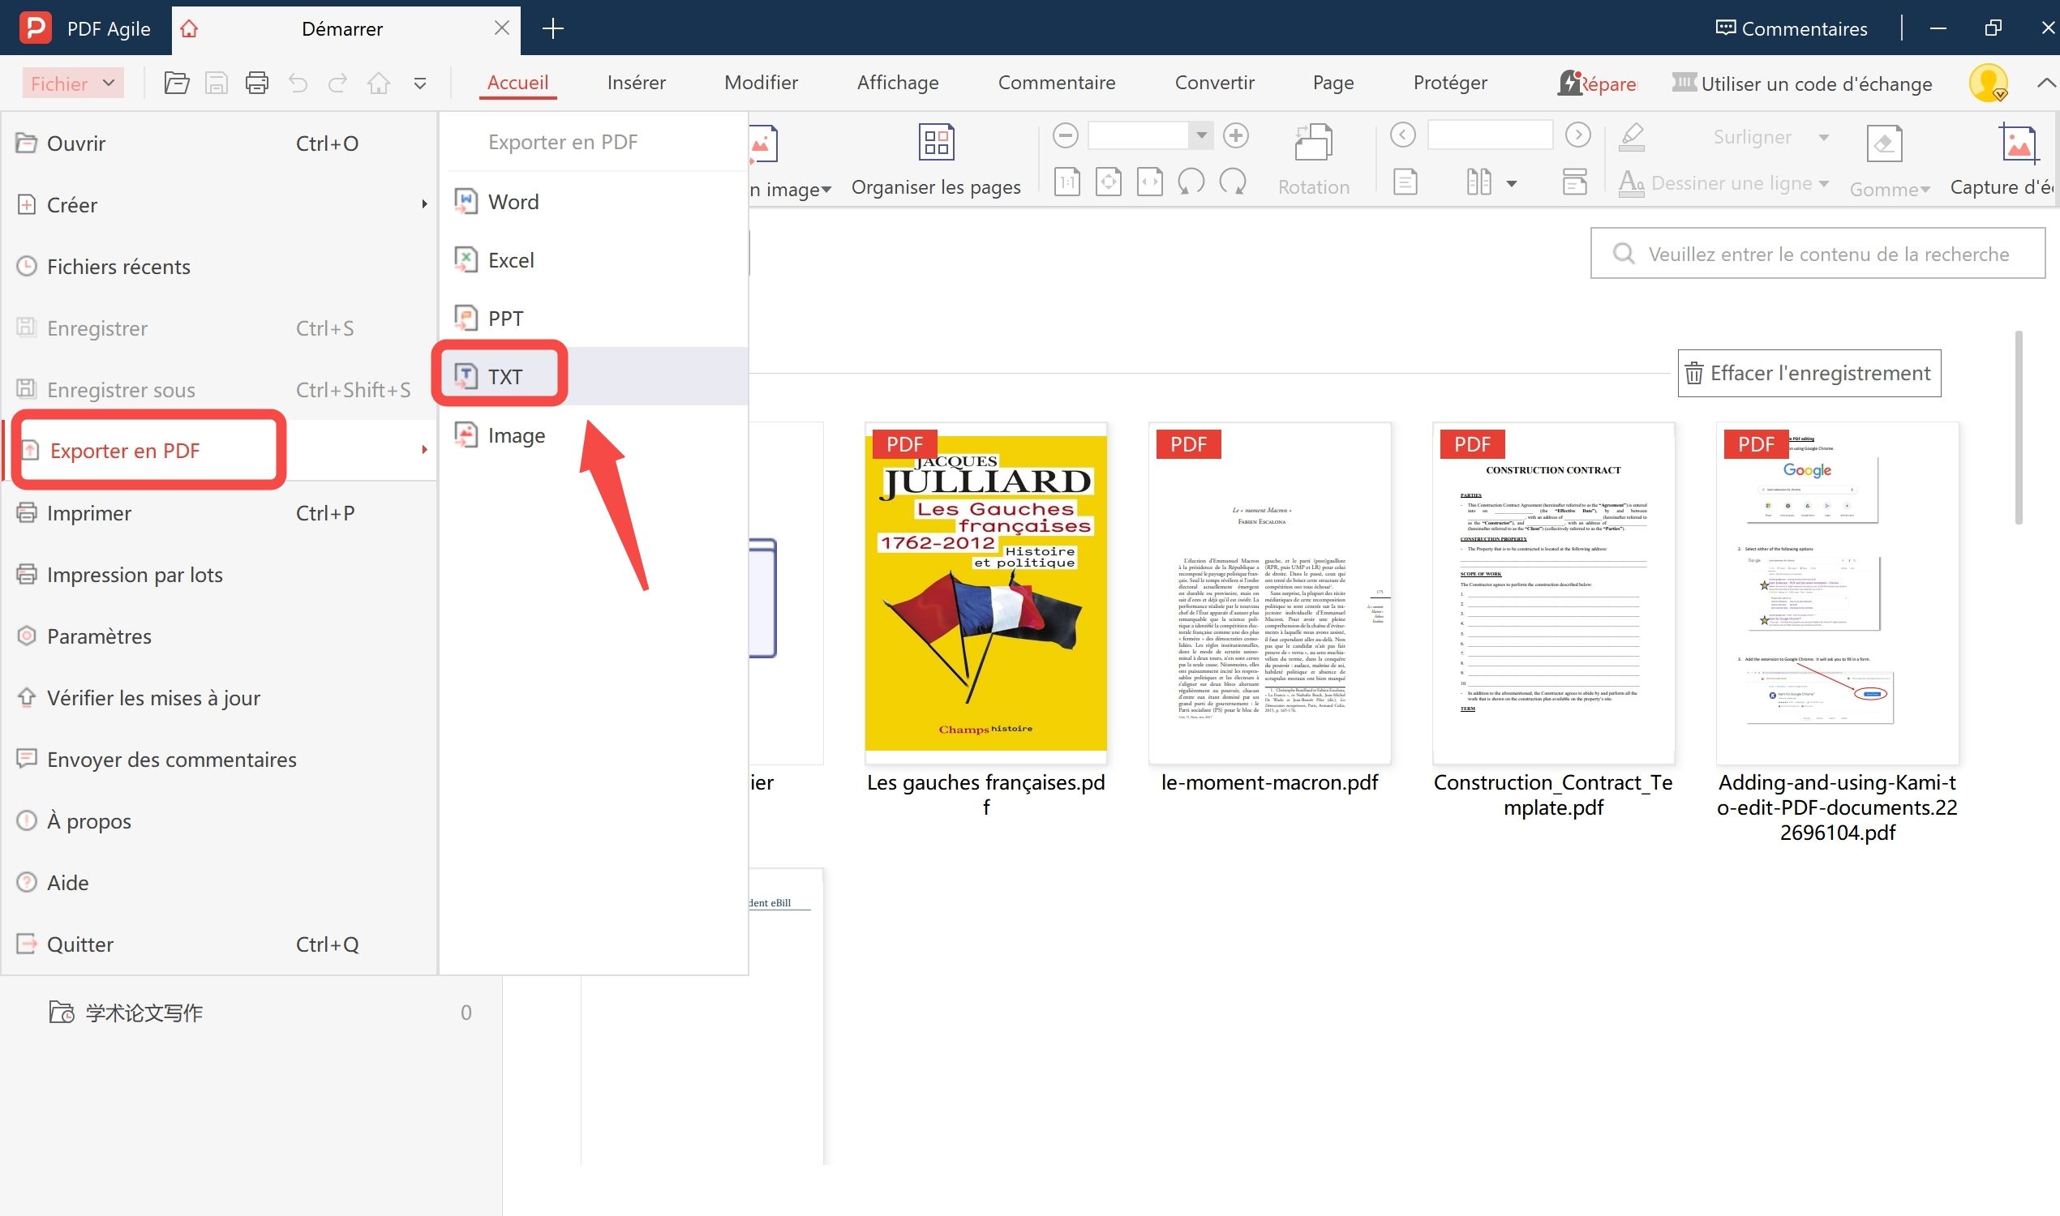Click the fit page icon

click(x=1109, y=182)
